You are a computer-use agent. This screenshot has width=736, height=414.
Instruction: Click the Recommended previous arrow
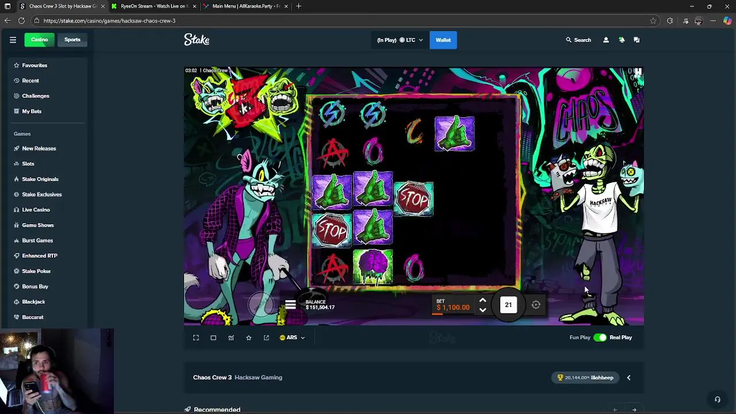(x=615, y=409)
